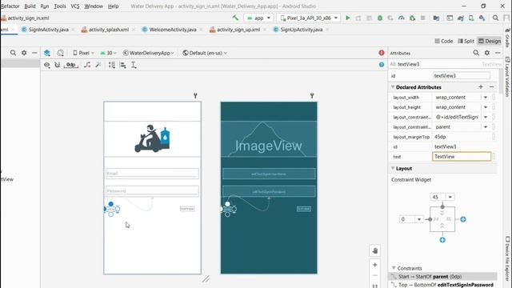Click the search icon in the left panel
The image size is (512, 288).
pyautogui.click(x=13, y=53)
